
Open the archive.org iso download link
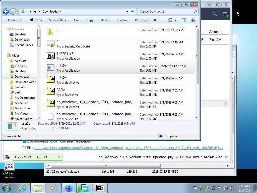[128, 148]
